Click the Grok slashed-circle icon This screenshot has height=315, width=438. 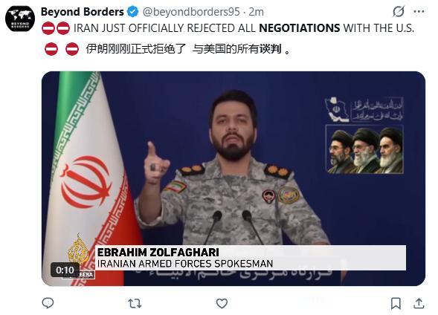click(399, 11)
